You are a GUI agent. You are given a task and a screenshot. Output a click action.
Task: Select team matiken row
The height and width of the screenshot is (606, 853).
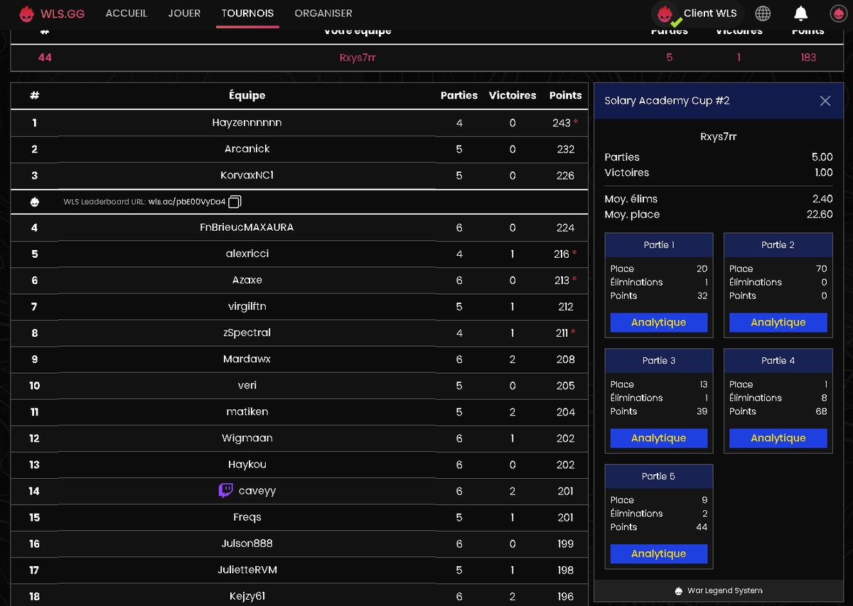[299, 411]
